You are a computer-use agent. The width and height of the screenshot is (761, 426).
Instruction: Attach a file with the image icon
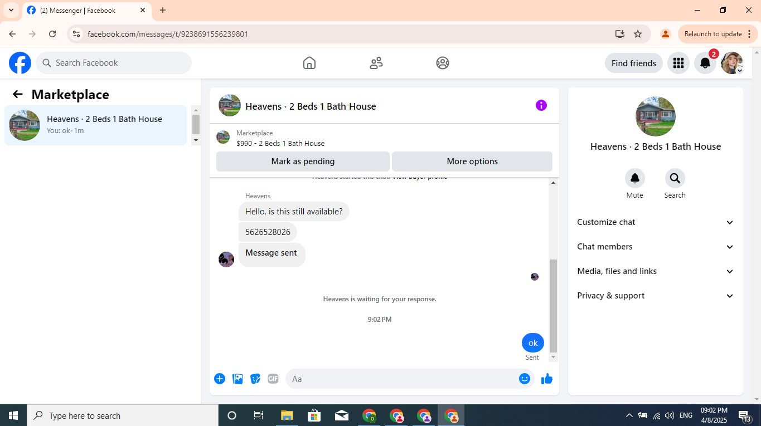coord(237,379)
